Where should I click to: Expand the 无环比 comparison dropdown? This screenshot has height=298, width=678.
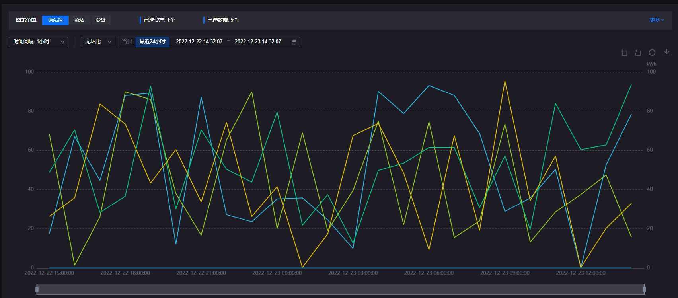click(98, 42)
